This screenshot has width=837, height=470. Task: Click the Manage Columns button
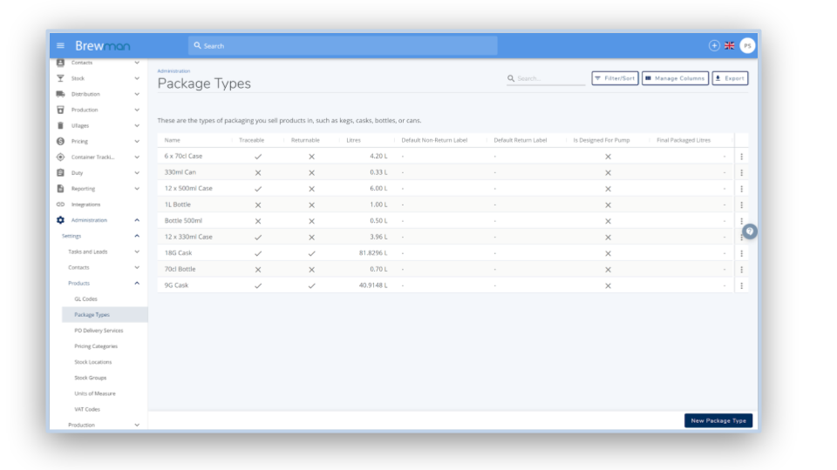(x=675, y=78)
